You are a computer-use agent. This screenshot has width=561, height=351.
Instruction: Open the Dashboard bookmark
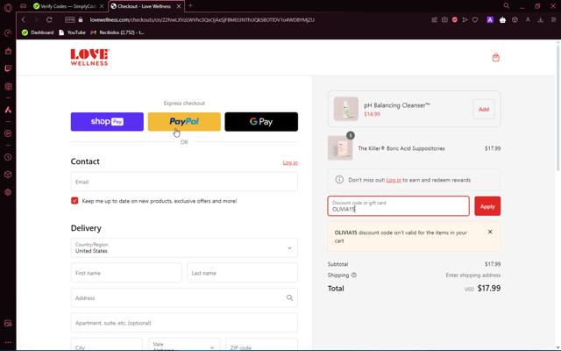tap(38, 32)
